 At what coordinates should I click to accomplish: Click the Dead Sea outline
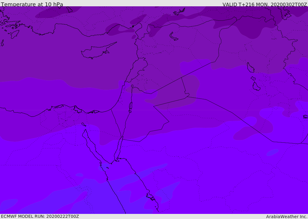coord(131,106)
